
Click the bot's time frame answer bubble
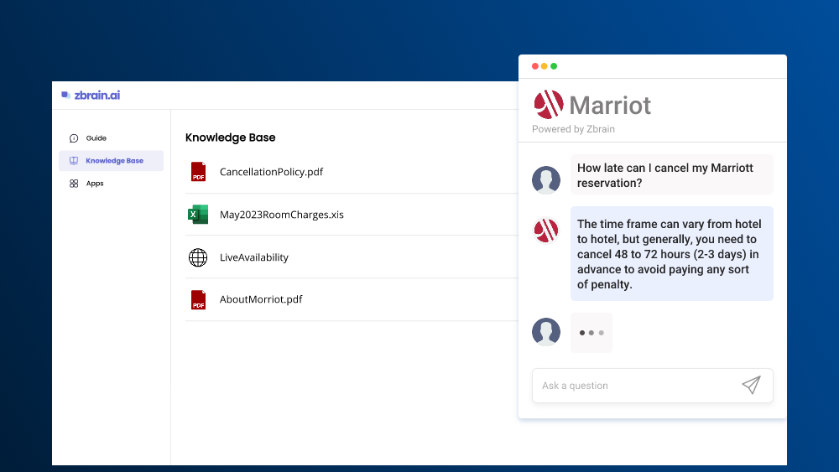pos(671,253)
